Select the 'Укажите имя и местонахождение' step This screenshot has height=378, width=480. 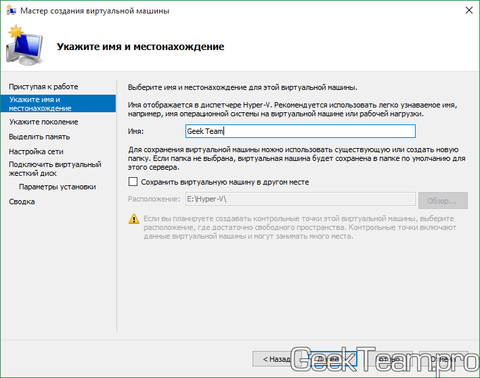(40, 104)
